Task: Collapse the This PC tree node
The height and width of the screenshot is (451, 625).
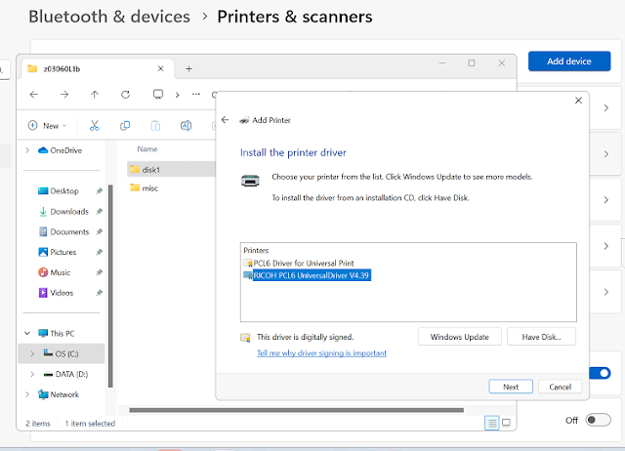Action: pos(26,332)
